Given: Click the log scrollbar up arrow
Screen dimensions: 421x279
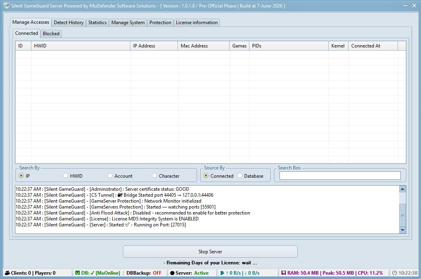Looking at the screenshot, I should [x=402, y=189].
